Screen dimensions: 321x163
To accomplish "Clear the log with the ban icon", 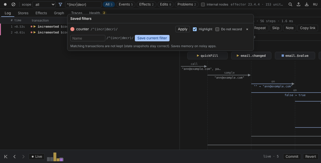I will pos(13,4).
